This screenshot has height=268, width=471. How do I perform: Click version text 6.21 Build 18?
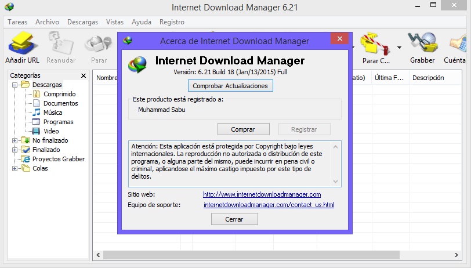pos(230,72)
